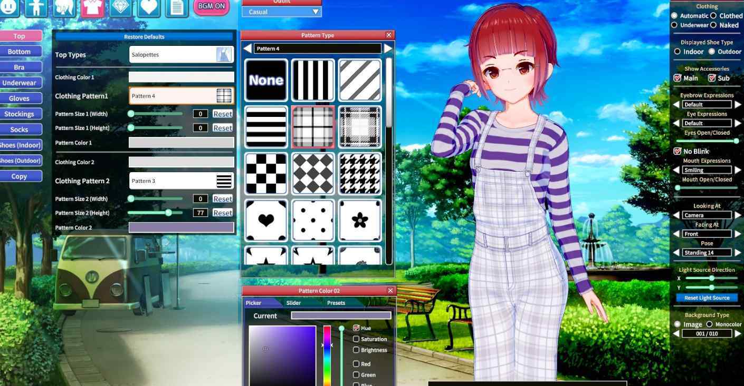Screen dimensions: 744x386
Task: Toggle the BGM ON button
Action: click(212, 6)
